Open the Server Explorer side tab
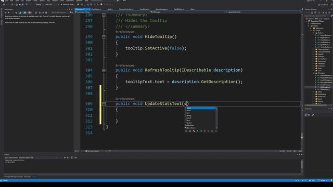Image resolution: width=333 pixels, height=187 pixels. [2, 14]
